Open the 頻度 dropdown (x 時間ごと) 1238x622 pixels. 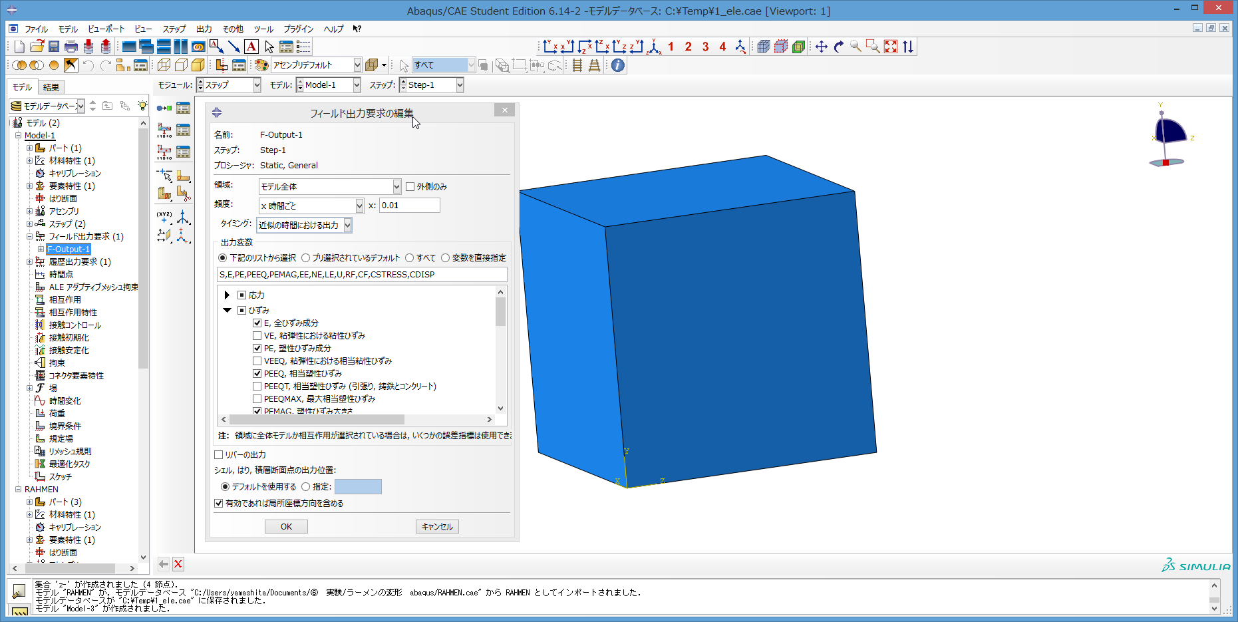click(311, 206)
